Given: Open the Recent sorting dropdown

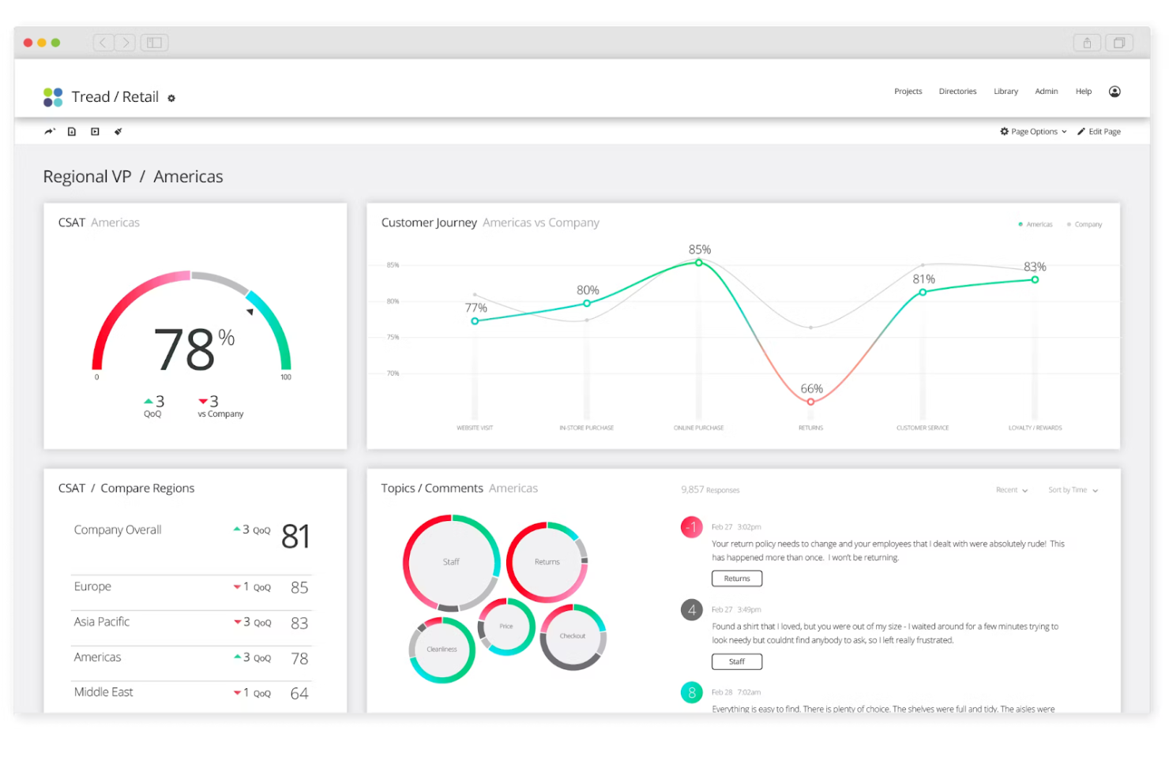Looking at the screenshot, I should point(1012,490).
